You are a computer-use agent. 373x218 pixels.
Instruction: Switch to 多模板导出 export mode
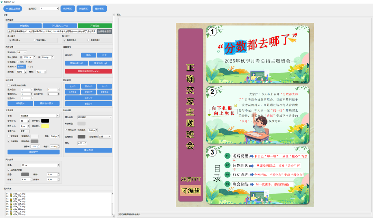tap(88, 40)
